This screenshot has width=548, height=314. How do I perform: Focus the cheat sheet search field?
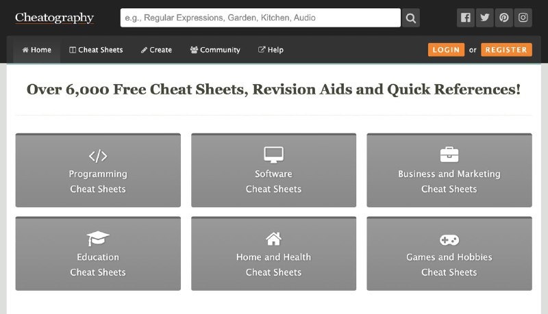coord(260,18)
